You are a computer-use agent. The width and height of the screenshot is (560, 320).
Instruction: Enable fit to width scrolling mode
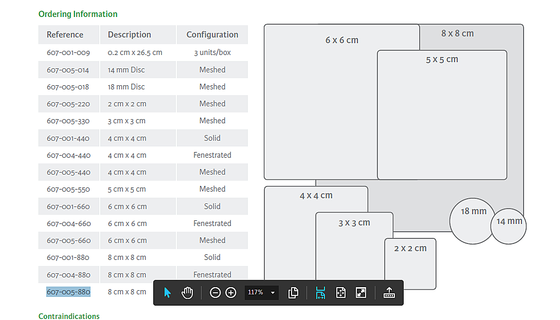point(320,293)
